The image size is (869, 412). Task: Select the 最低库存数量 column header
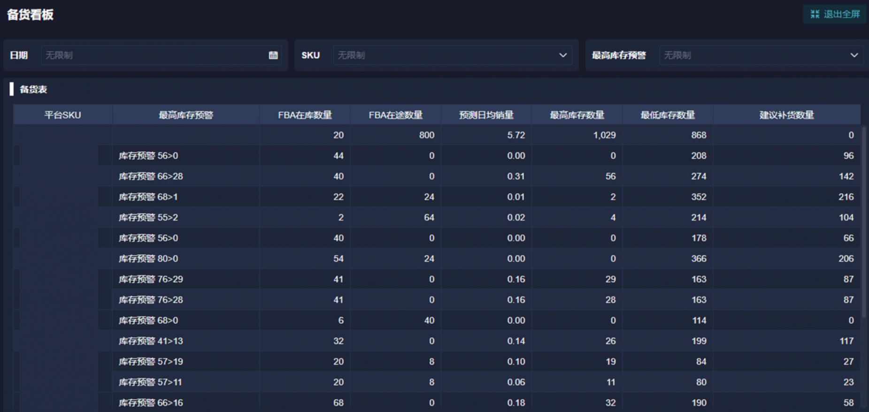coord(668,115)
